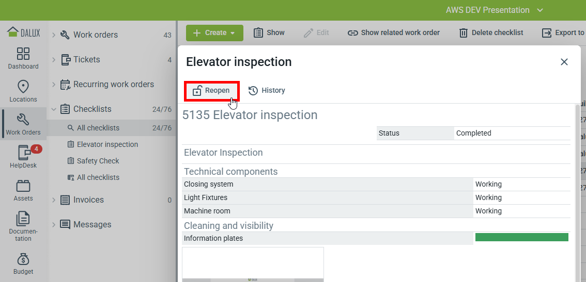The width and height of the screenshot is (586, 282).
Task: Expand the Work orders tree node
Action: click(x=54, y=35)
